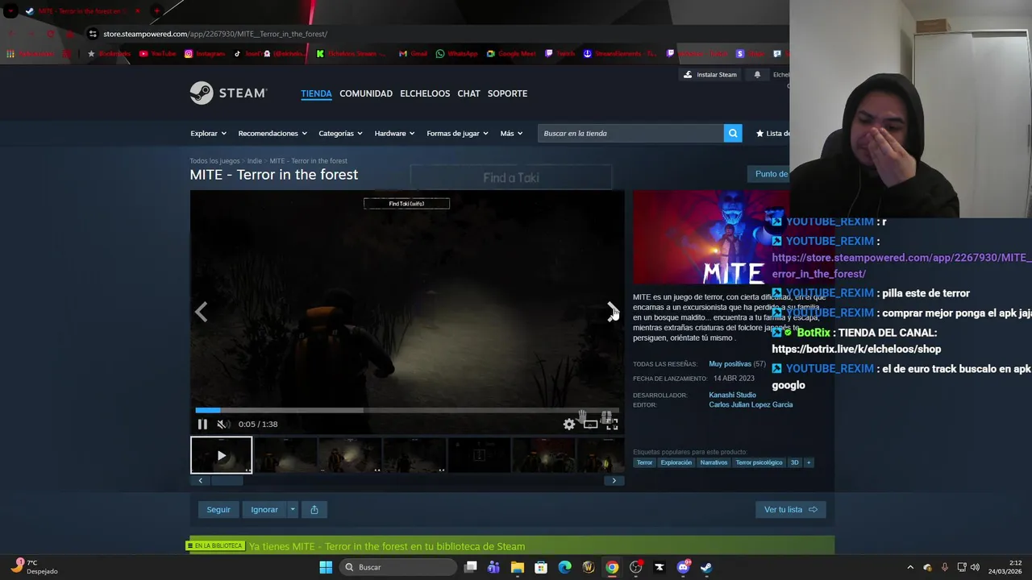Open the CHAT section
The width and height of the screenshot is (1032, 580).
(x=468, y=93)
